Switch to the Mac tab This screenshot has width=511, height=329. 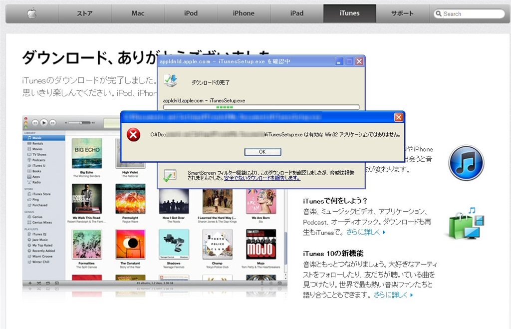tap(138, 13)
